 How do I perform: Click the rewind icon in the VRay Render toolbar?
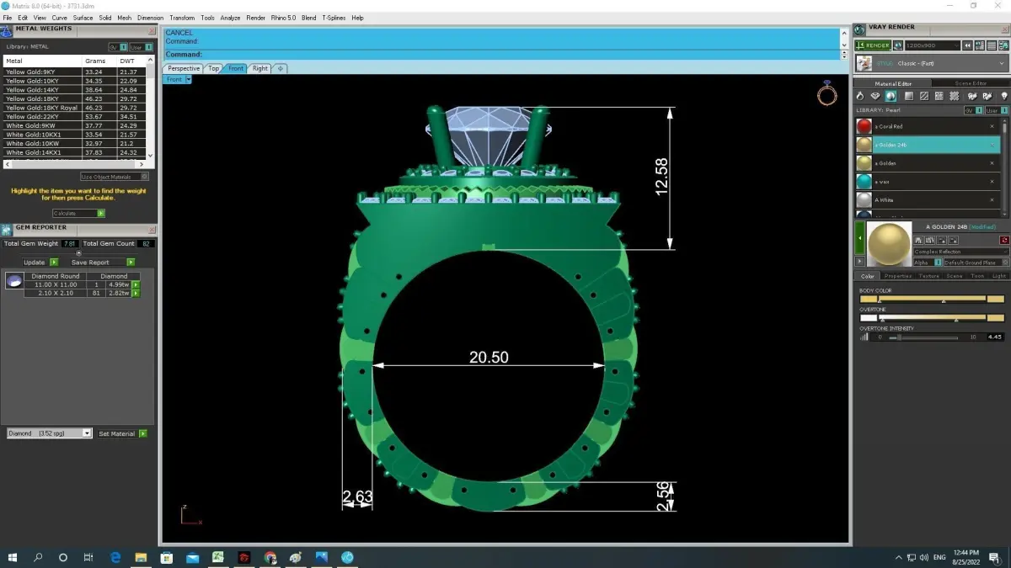pyautogui.click(x=967, y=45)
